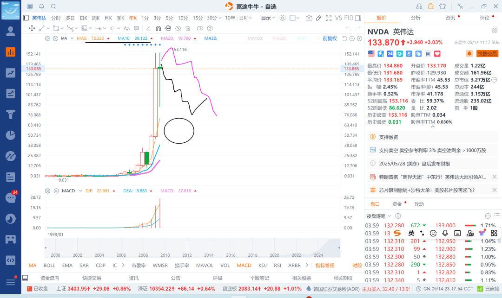
Task: Click the blue 24-hour trading badge
Action: point(390,54)
